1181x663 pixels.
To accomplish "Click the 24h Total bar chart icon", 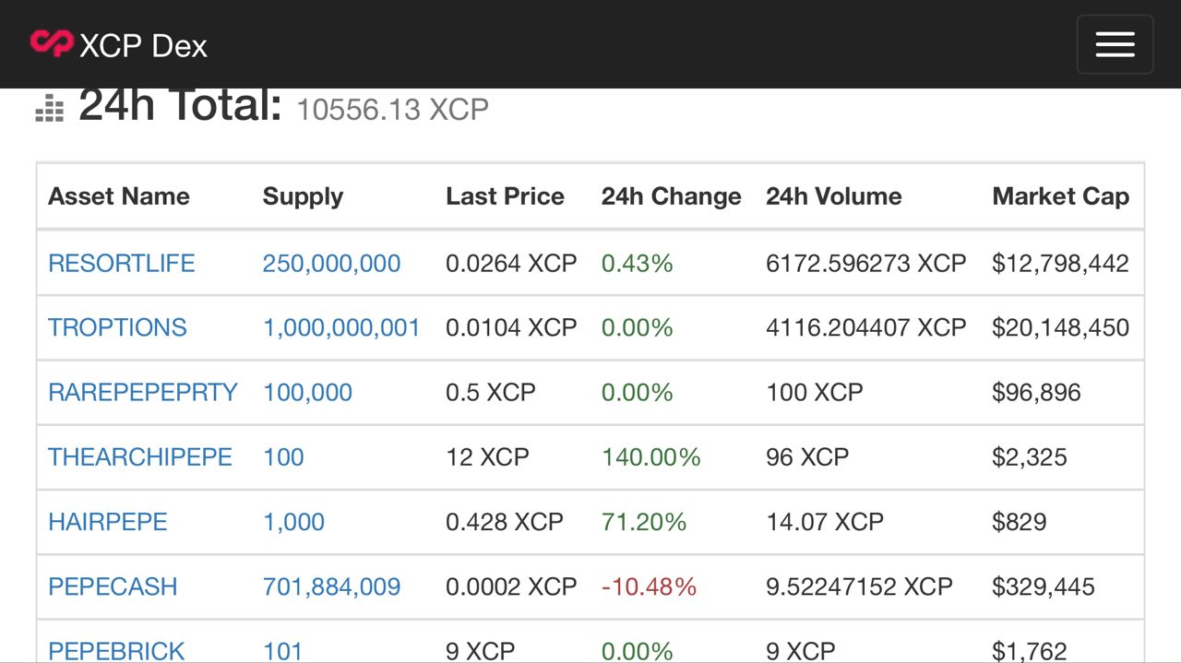I will pyautogui.click(x=50, y=108).
